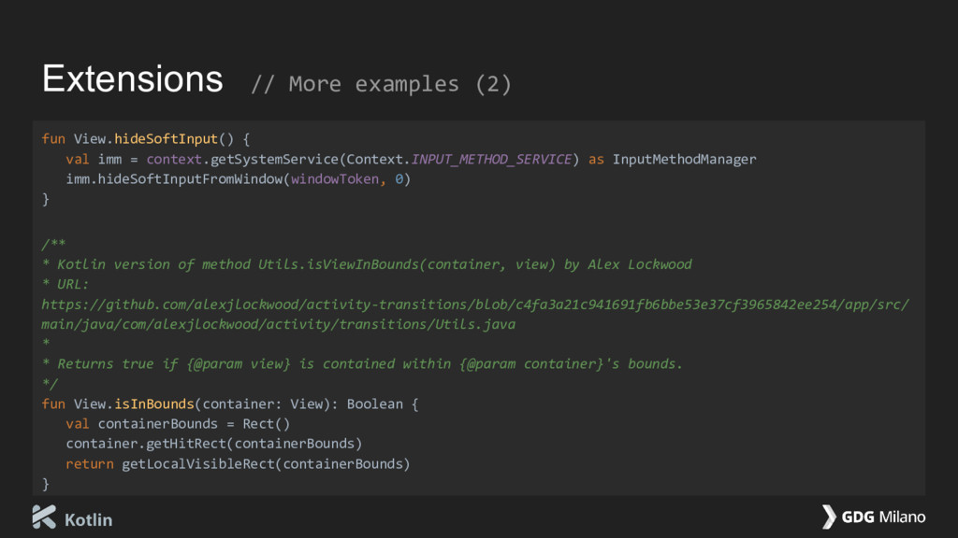
Task: Click the 'as' keyword in code
Action: (596, 160)
